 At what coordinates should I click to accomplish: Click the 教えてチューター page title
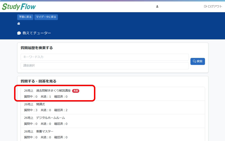pos(37,33)
